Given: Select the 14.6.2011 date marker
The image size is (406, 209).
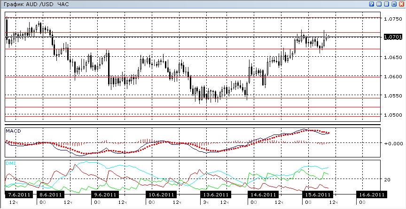Looking at the screenshot, I should 263,194.
